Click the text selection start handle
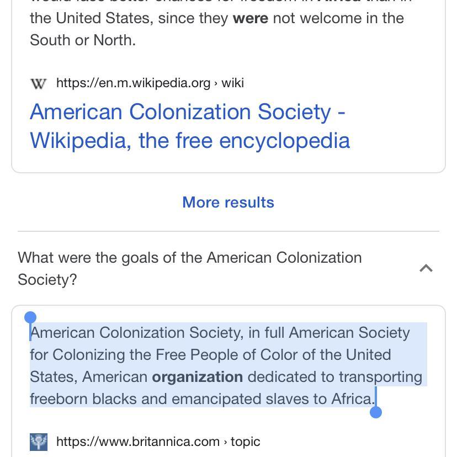 pyautogui.click(x=30, y=317)
